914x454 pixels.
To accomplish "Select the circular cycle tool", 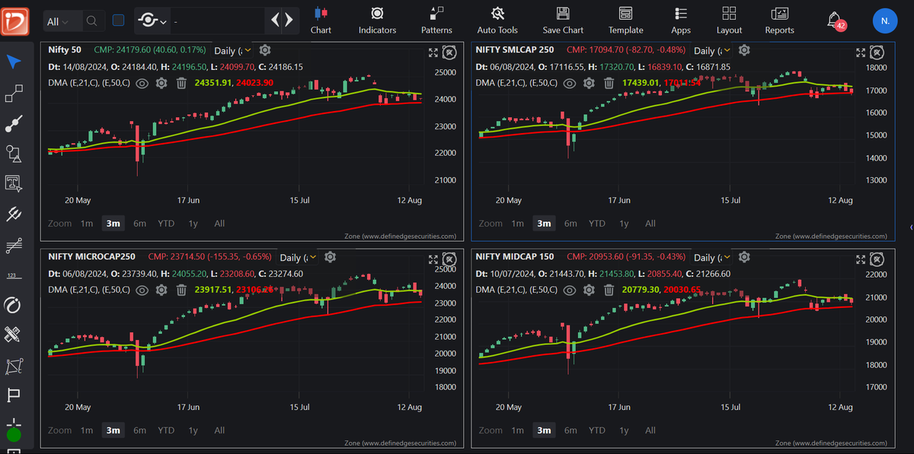I will tap(13, 305).
